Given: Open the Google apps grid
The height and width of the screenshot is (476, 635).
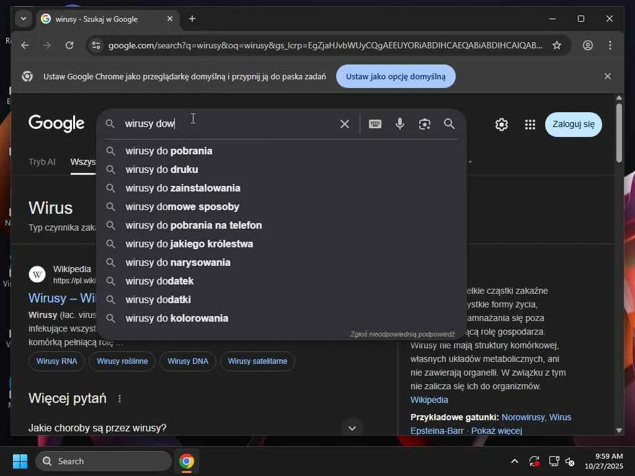Looking at the screenshot, I should click(x=530, y=124).
